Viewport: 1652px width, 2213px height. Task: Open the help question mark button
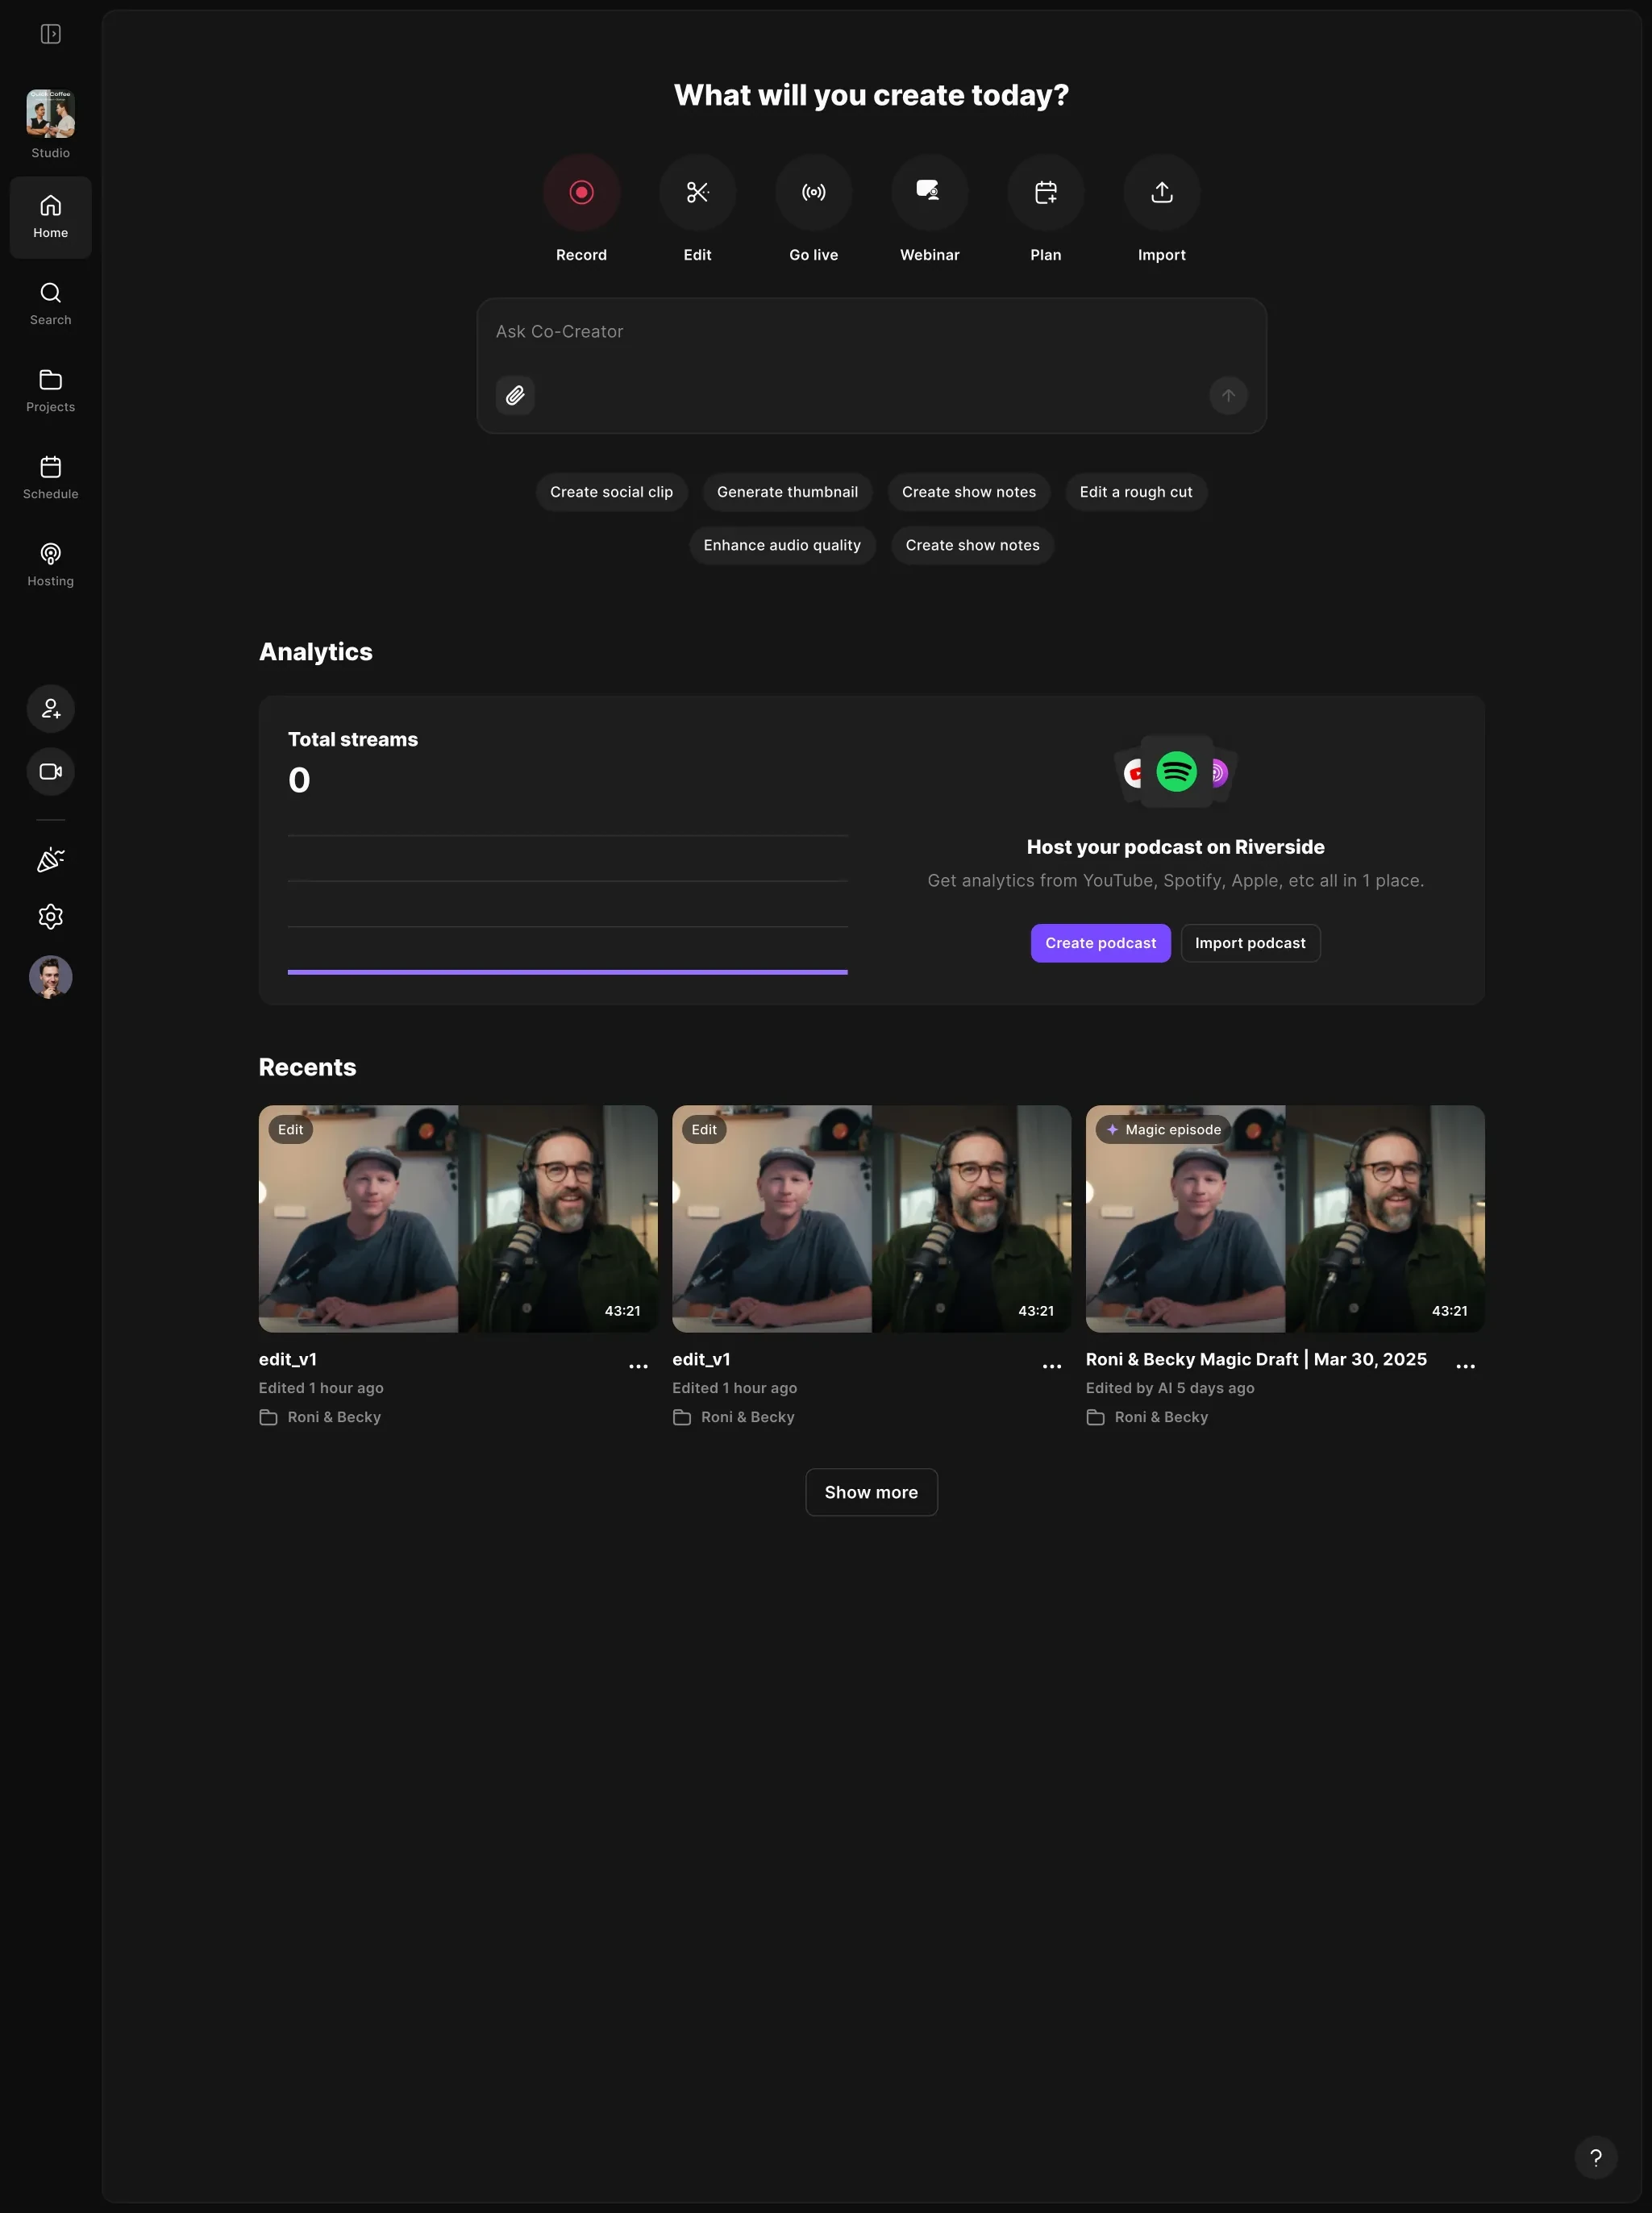[1595, 2157]
